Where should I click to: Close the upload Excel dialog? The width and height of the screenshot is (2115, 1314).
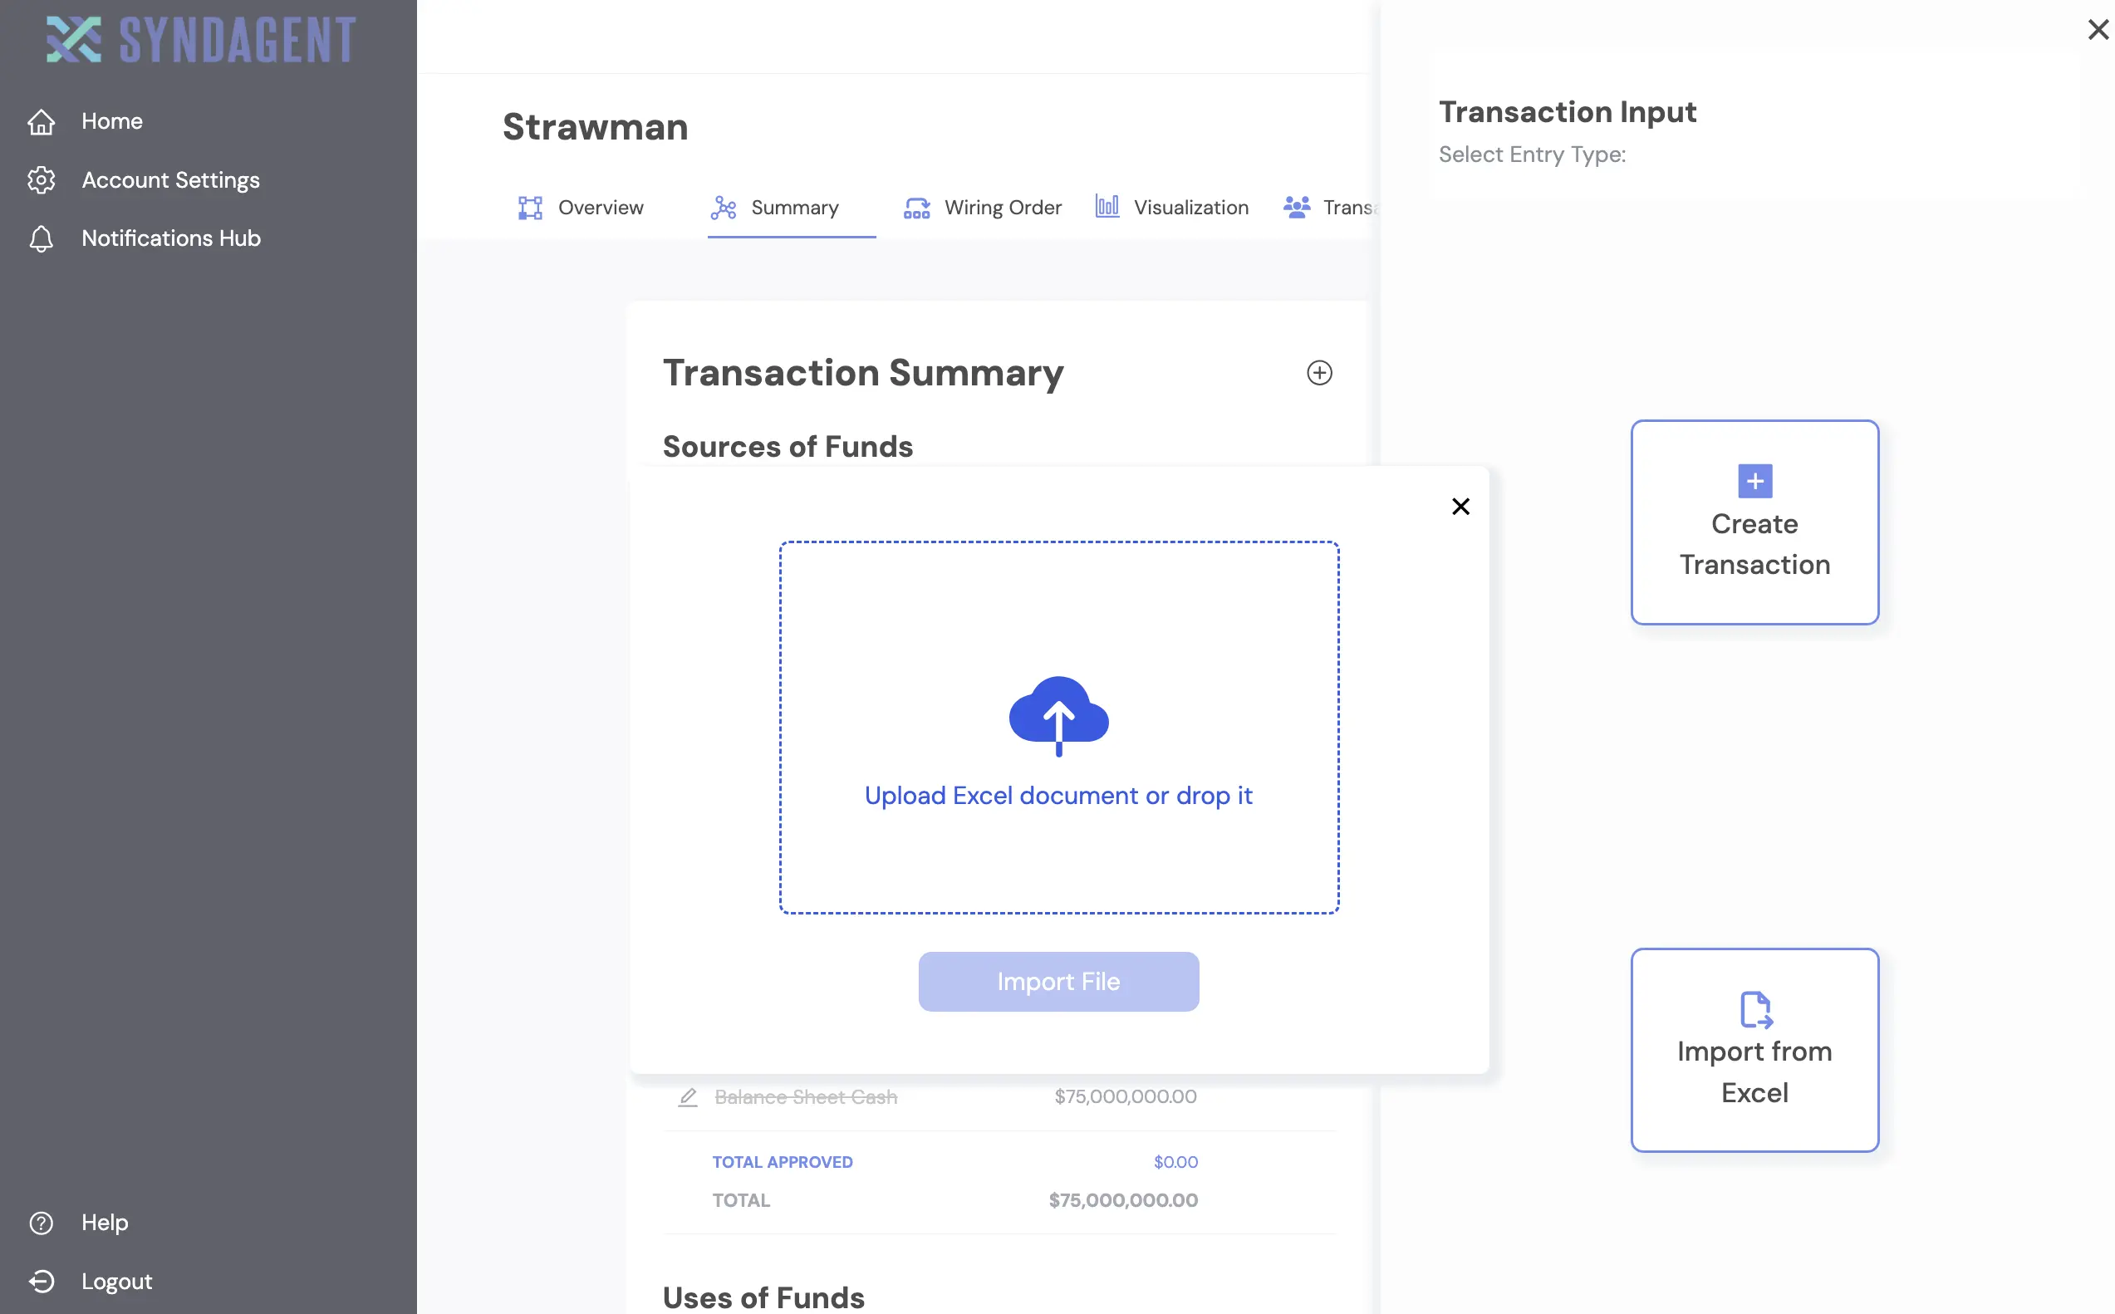point(1460,507)
